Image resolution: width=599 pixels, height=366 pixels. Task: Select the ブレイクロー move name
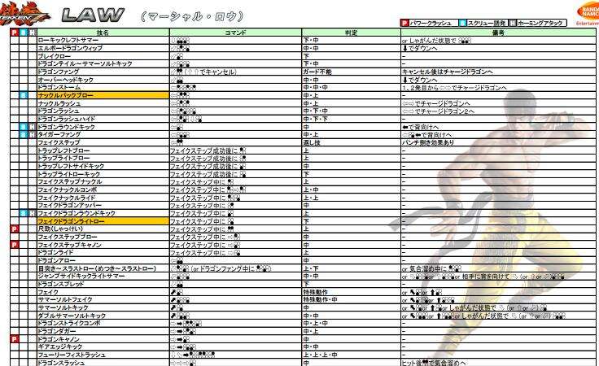coord(55,56)
